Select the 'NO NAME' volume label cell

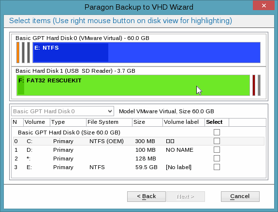pyautogui.click(x=179, y=150)
